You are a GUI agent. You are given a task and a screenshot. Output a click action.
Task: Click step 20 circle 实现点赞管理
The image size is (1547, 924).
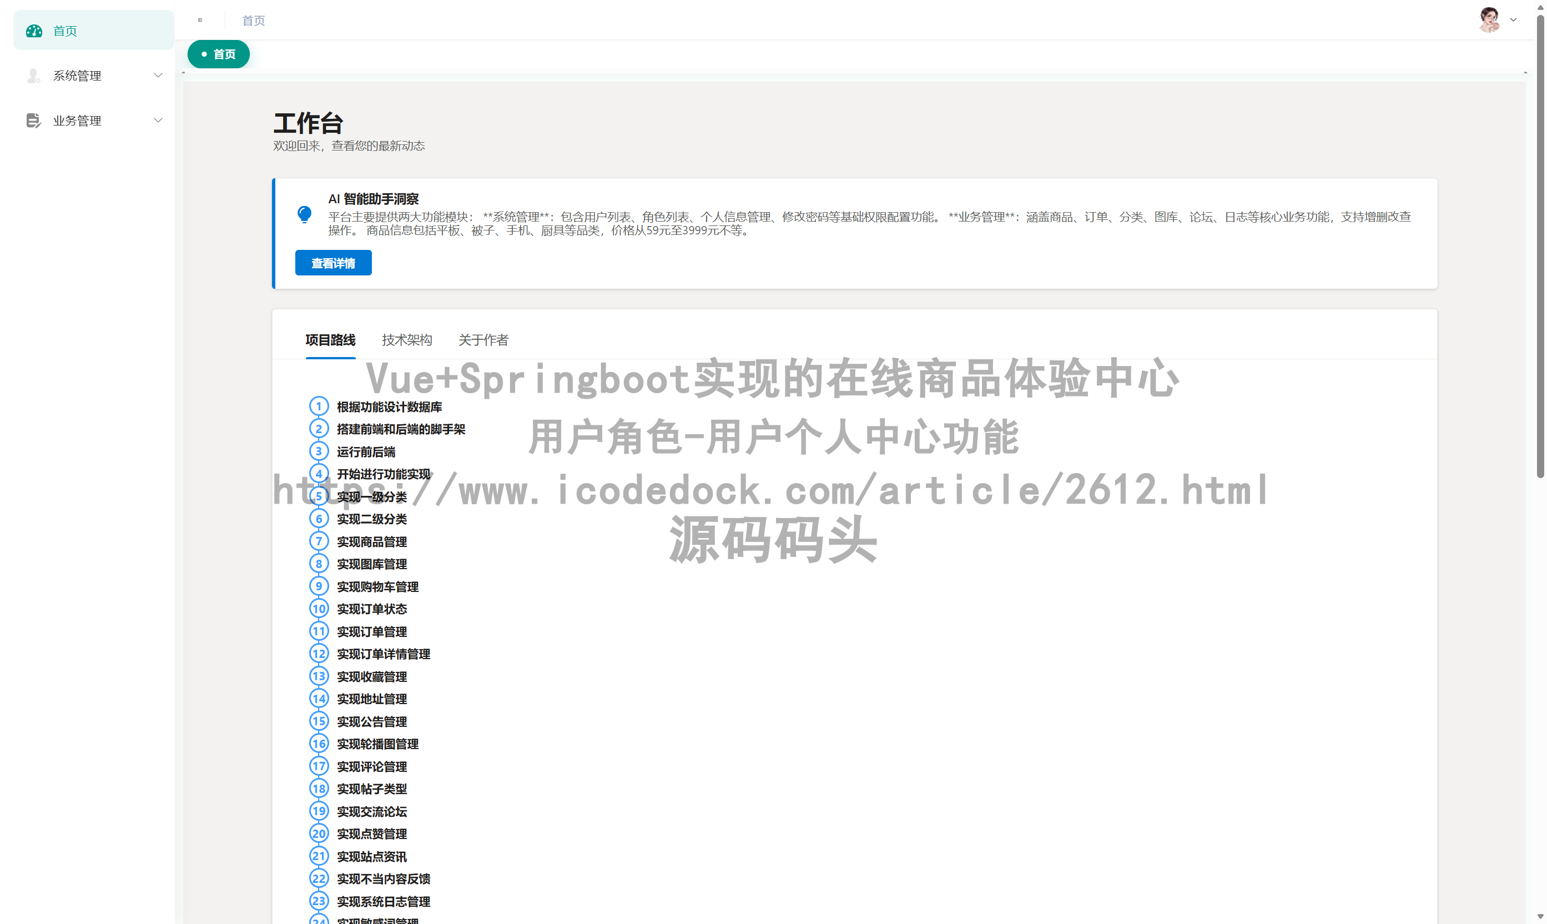point(319,833)
